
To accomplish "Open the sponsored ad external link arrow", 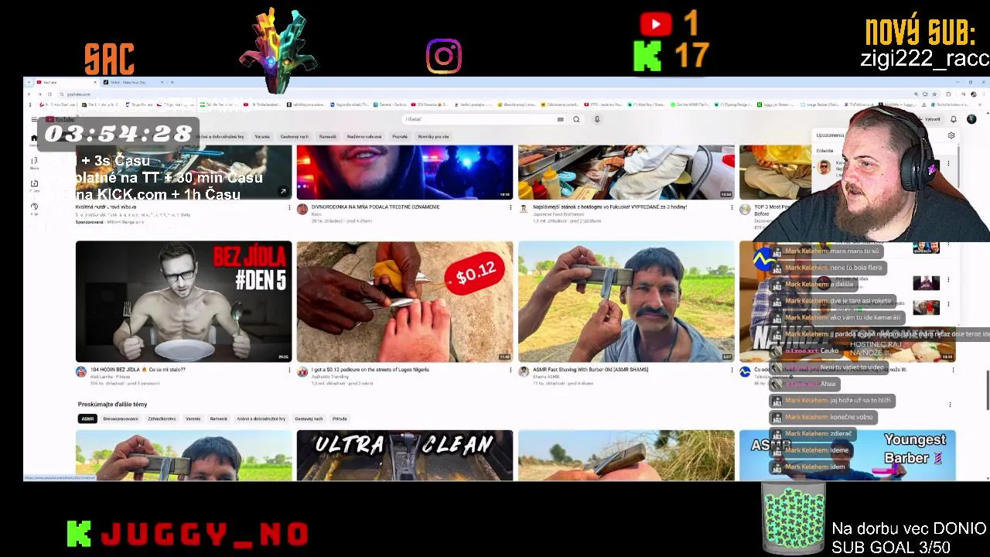I will (283, 191).
